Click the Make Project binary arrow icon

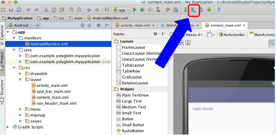[x=107, y=10]
